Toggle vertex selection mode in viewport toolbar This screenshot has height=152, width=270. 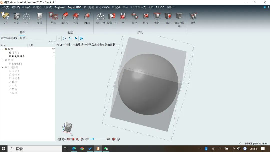[x=64, y=38]
